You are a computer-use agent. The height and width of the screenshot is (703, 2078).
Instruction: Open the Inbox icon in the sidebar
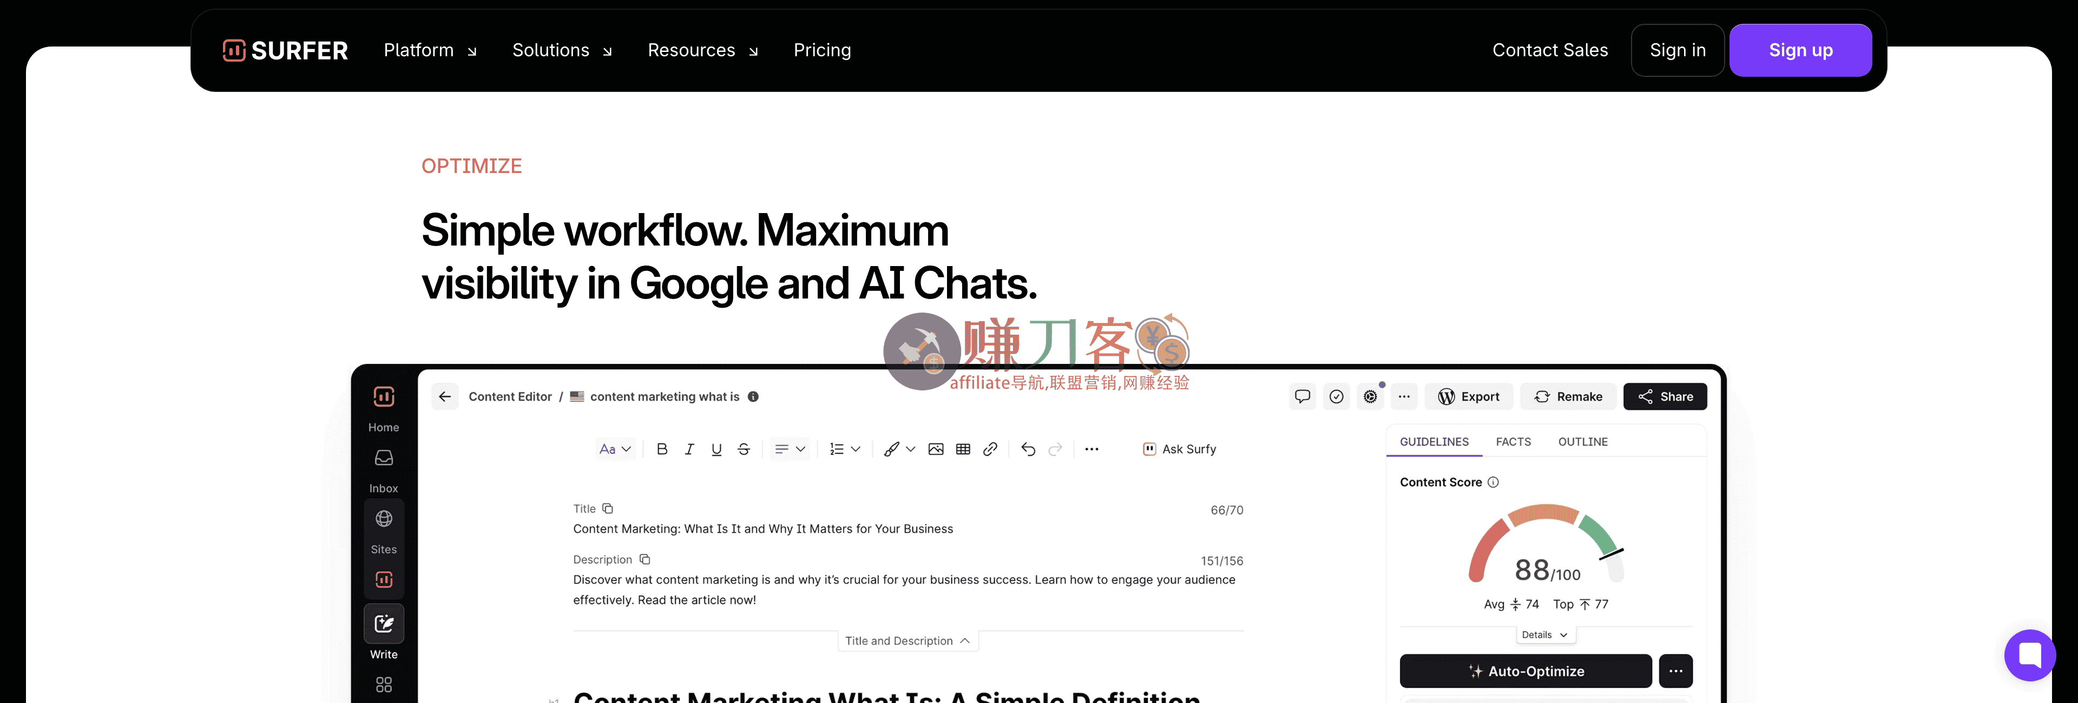[384, 458]
